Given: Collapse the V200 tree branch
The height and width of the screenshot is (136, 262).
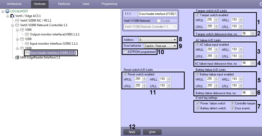Looking at the screenshot, I should tap(17, 39).
